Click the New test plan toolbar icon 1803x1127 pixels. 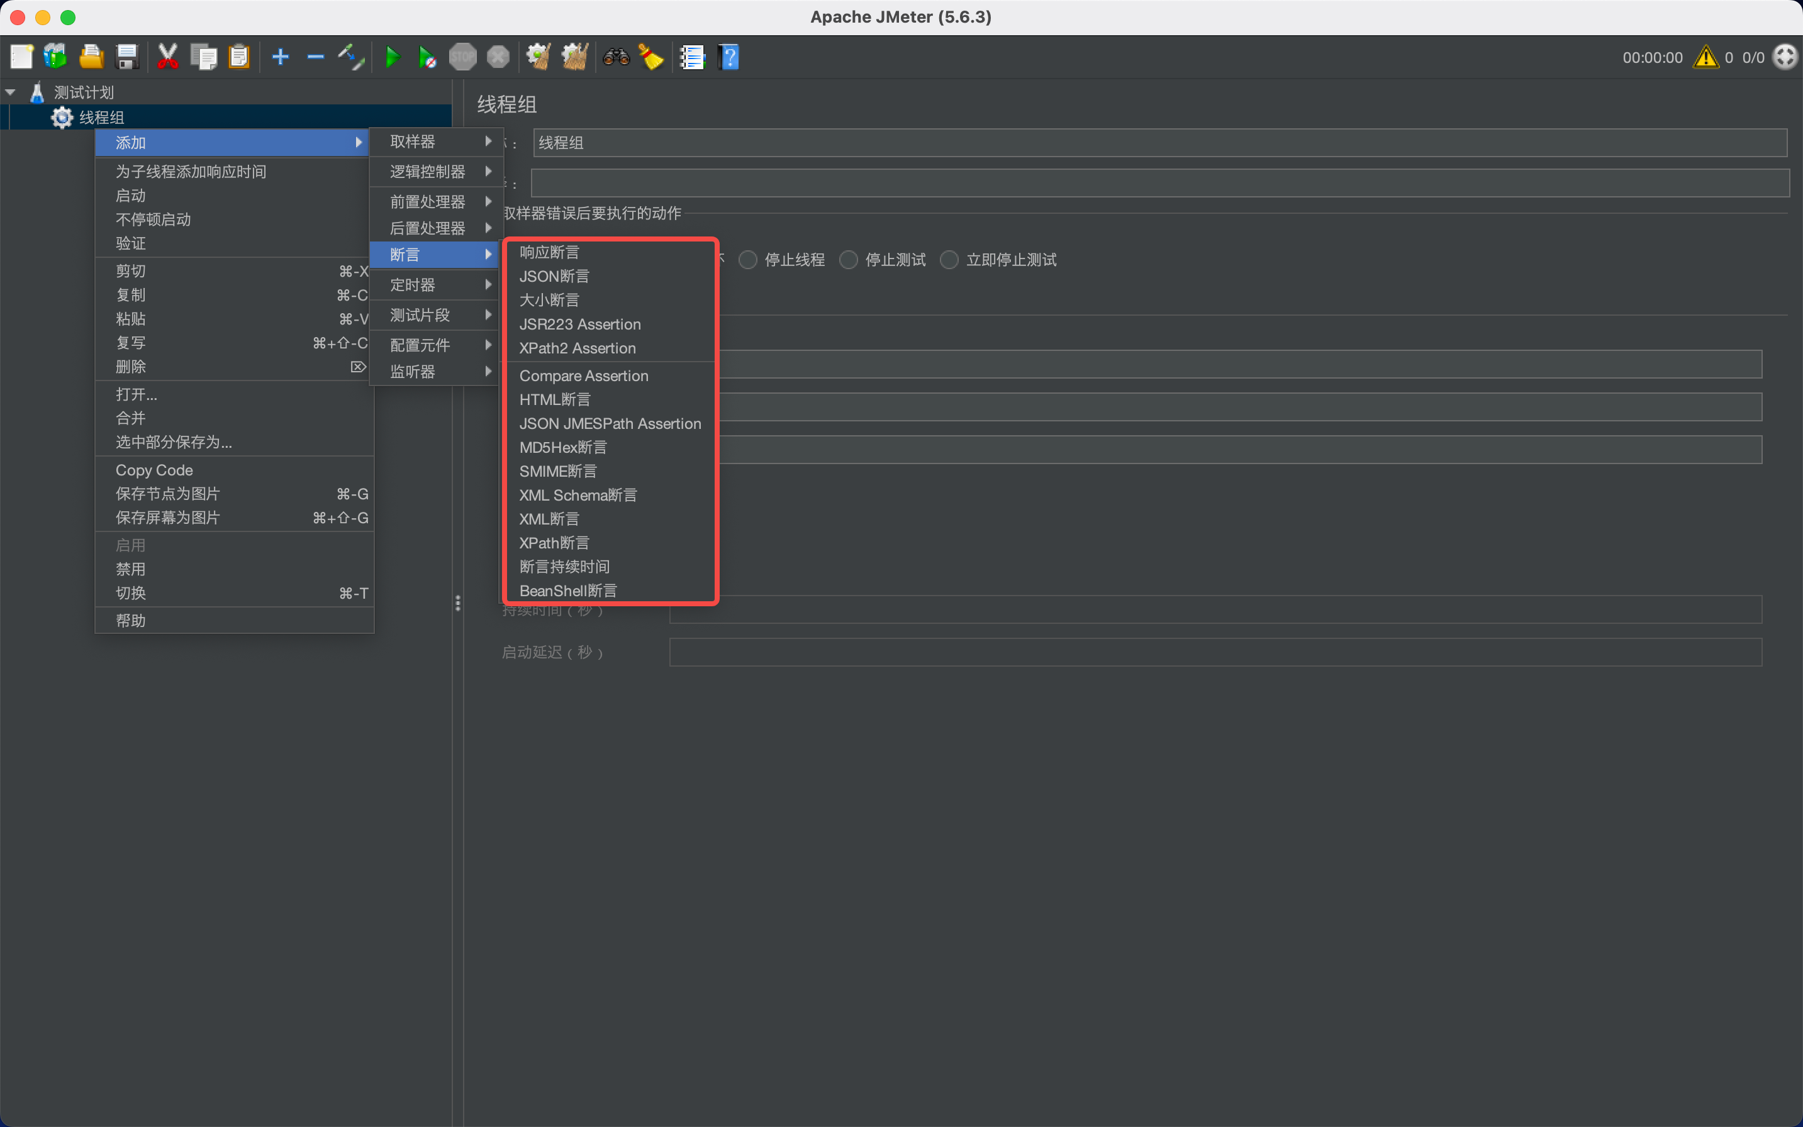pos(21,57)
